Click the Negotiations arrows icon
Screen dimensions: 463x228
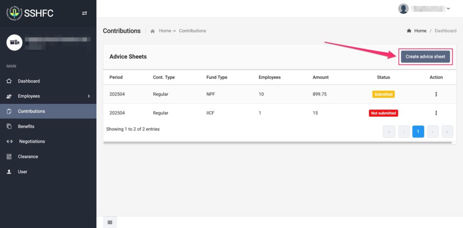pos(9,141)
